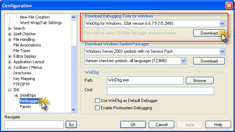Expand the Spell Checker node

(x=10, y=34)
